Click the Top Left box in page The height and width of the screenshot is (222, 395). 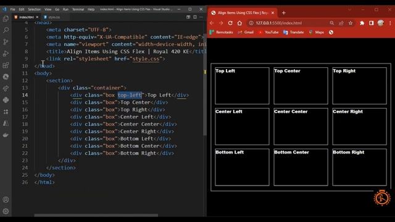coord(242,86)
